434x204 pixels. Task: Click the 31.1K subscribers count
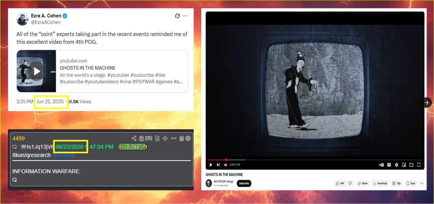pos(221,185)
